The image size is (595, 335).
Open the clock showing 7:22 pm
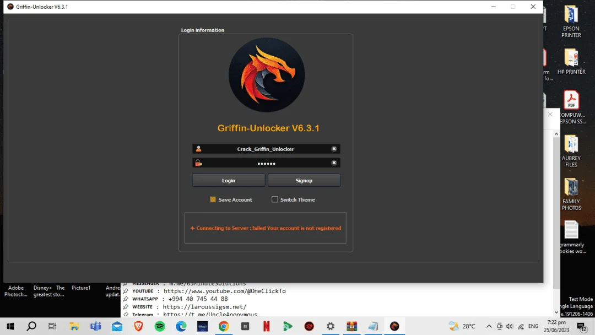(556, 326)
